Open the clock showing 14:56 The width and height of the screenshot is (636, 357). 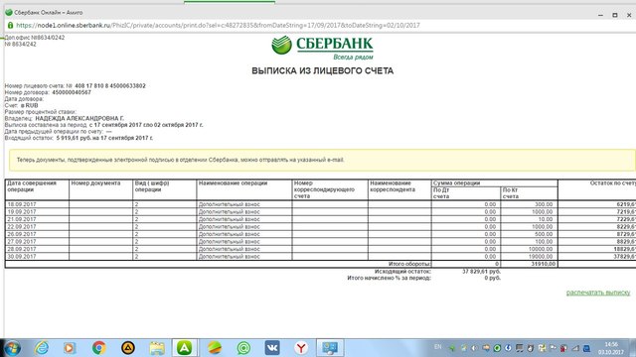611,348
